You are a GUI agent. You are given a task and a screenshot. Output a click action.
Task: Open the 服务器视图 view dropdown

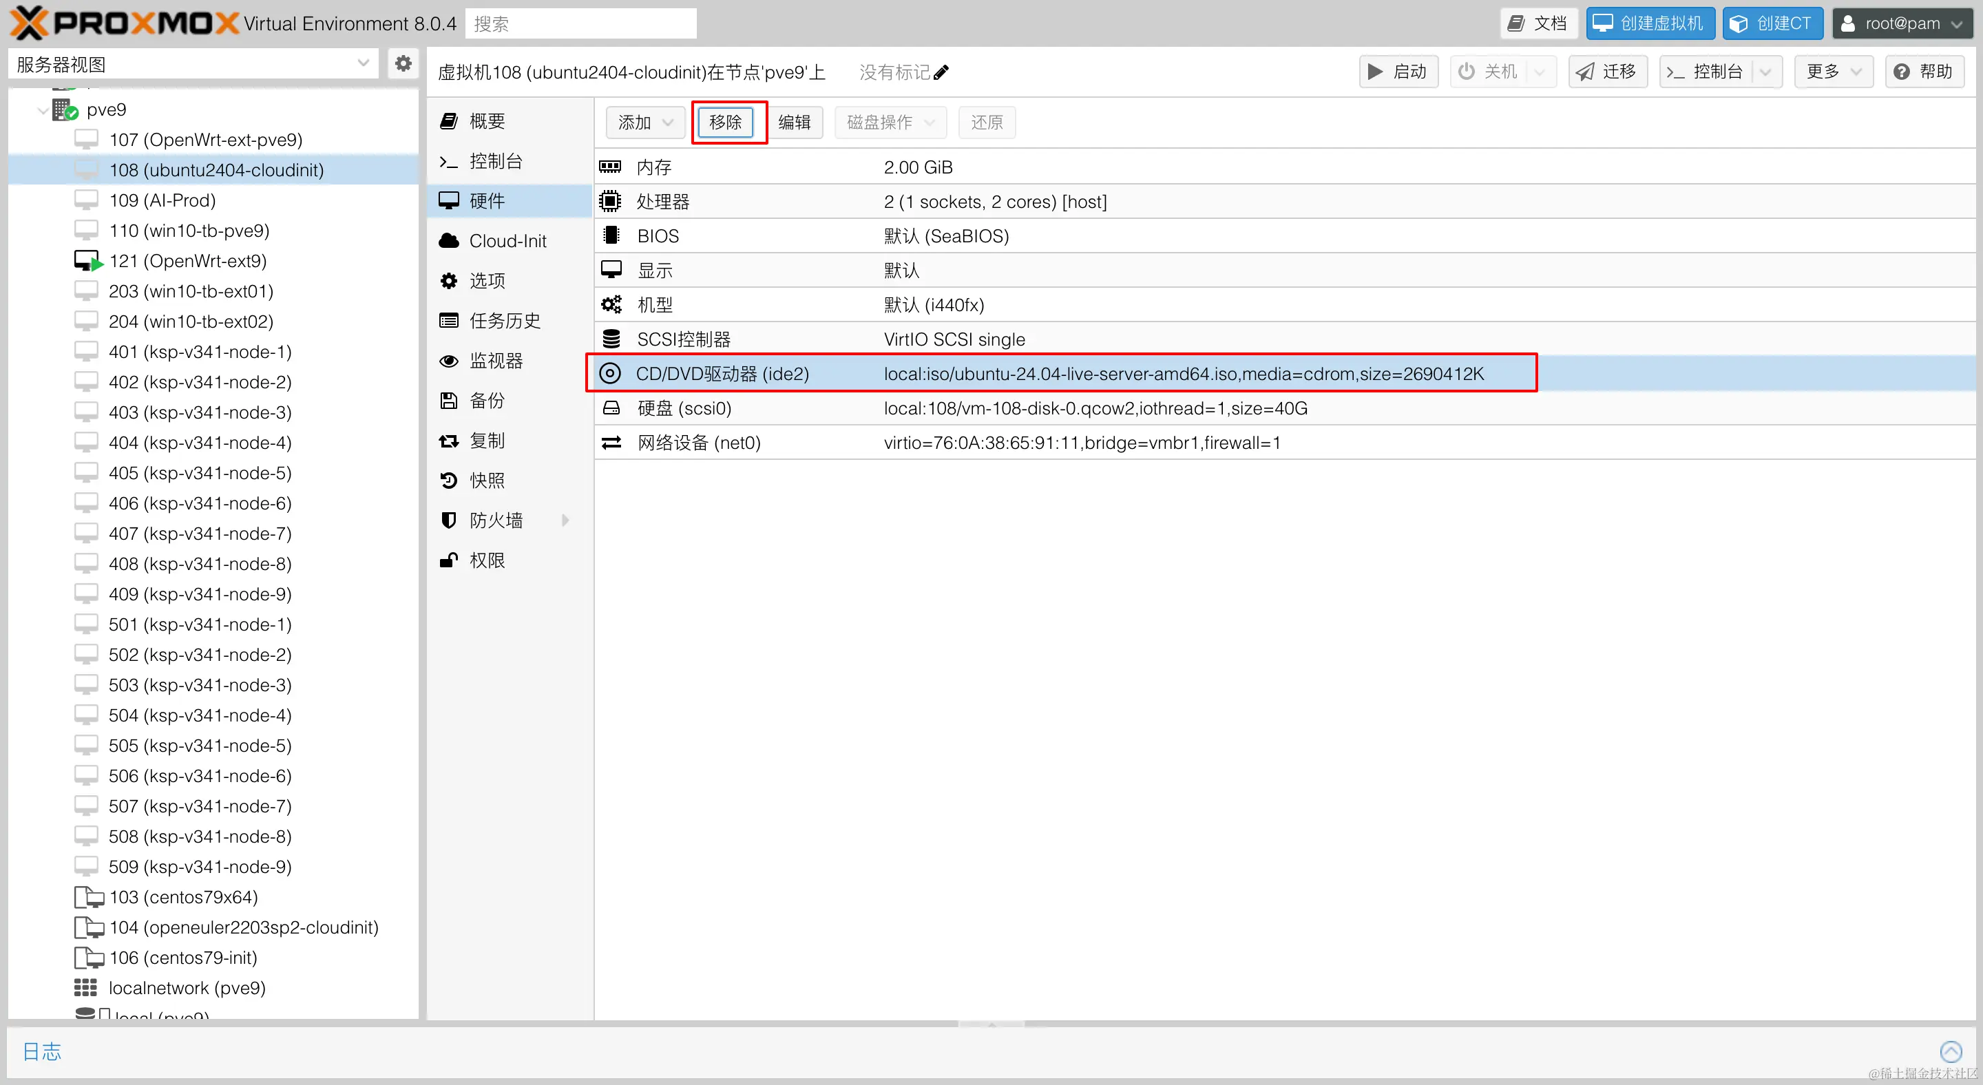[x=193, y=64]
